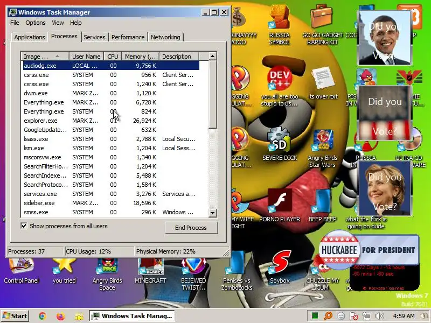Sort processes by CPU column
Image resolution: width=431 pixels, height=323 pixels.
click(x=113, y=57)
